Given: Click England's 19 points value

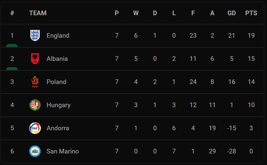Looking at the screenshot, I should (251, 35).
